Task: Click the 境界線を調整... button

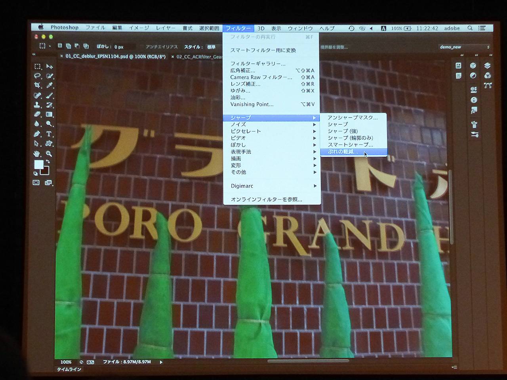Action: point(334,47)
